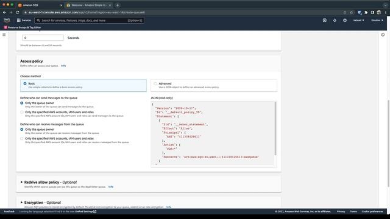Viewport: 390px width, 219px height.
Task: Click the JSON read-only policy text area
Action: tap(214, 134)
